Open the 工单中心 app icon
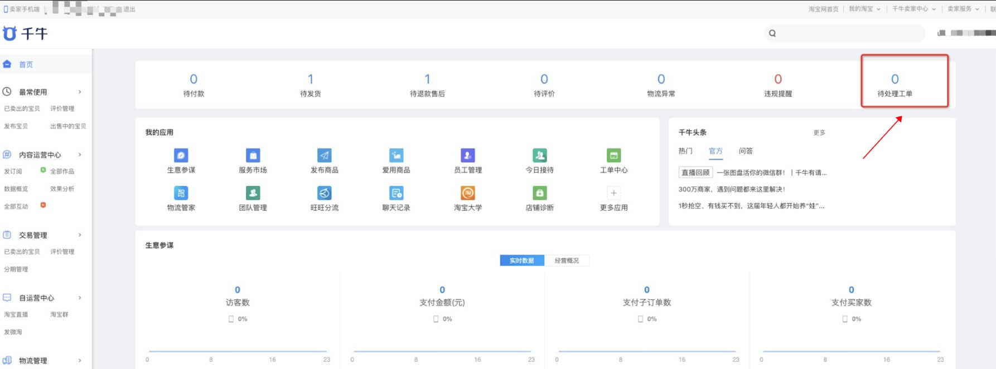Viewport: 996px width, 369px height. pyautogui.click(x=613, y=155)
